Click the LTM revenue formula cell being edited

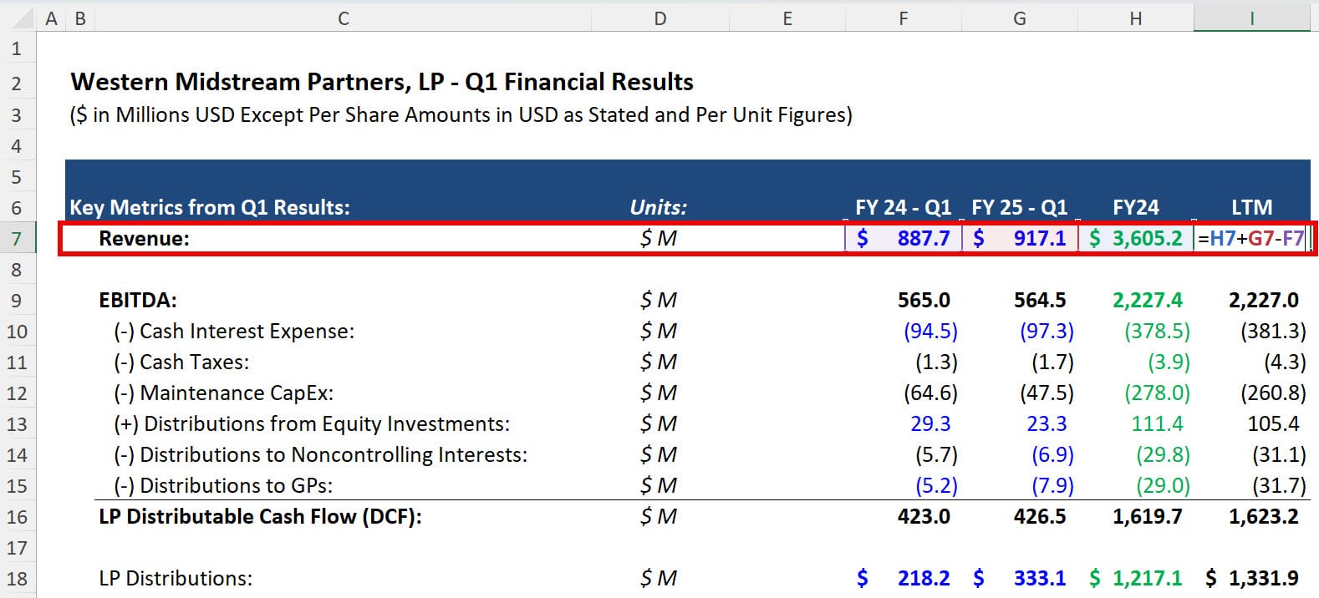[x=1250, y=239]
